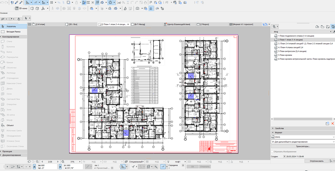Select the 3D-сетка mesh tool

pyautogui.click(x=13, y=115)
